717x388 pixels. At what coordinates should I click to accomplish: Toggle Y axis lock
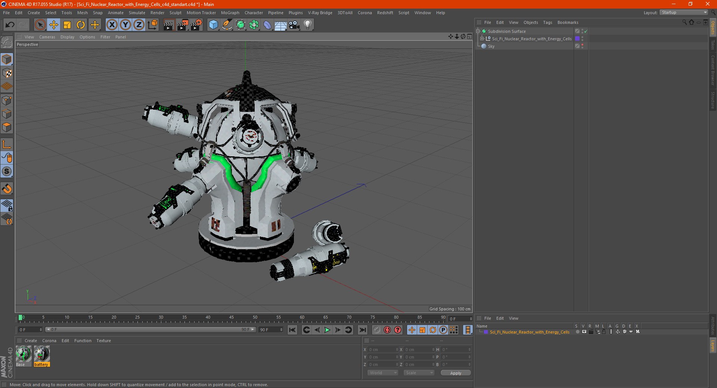point(125,25)
